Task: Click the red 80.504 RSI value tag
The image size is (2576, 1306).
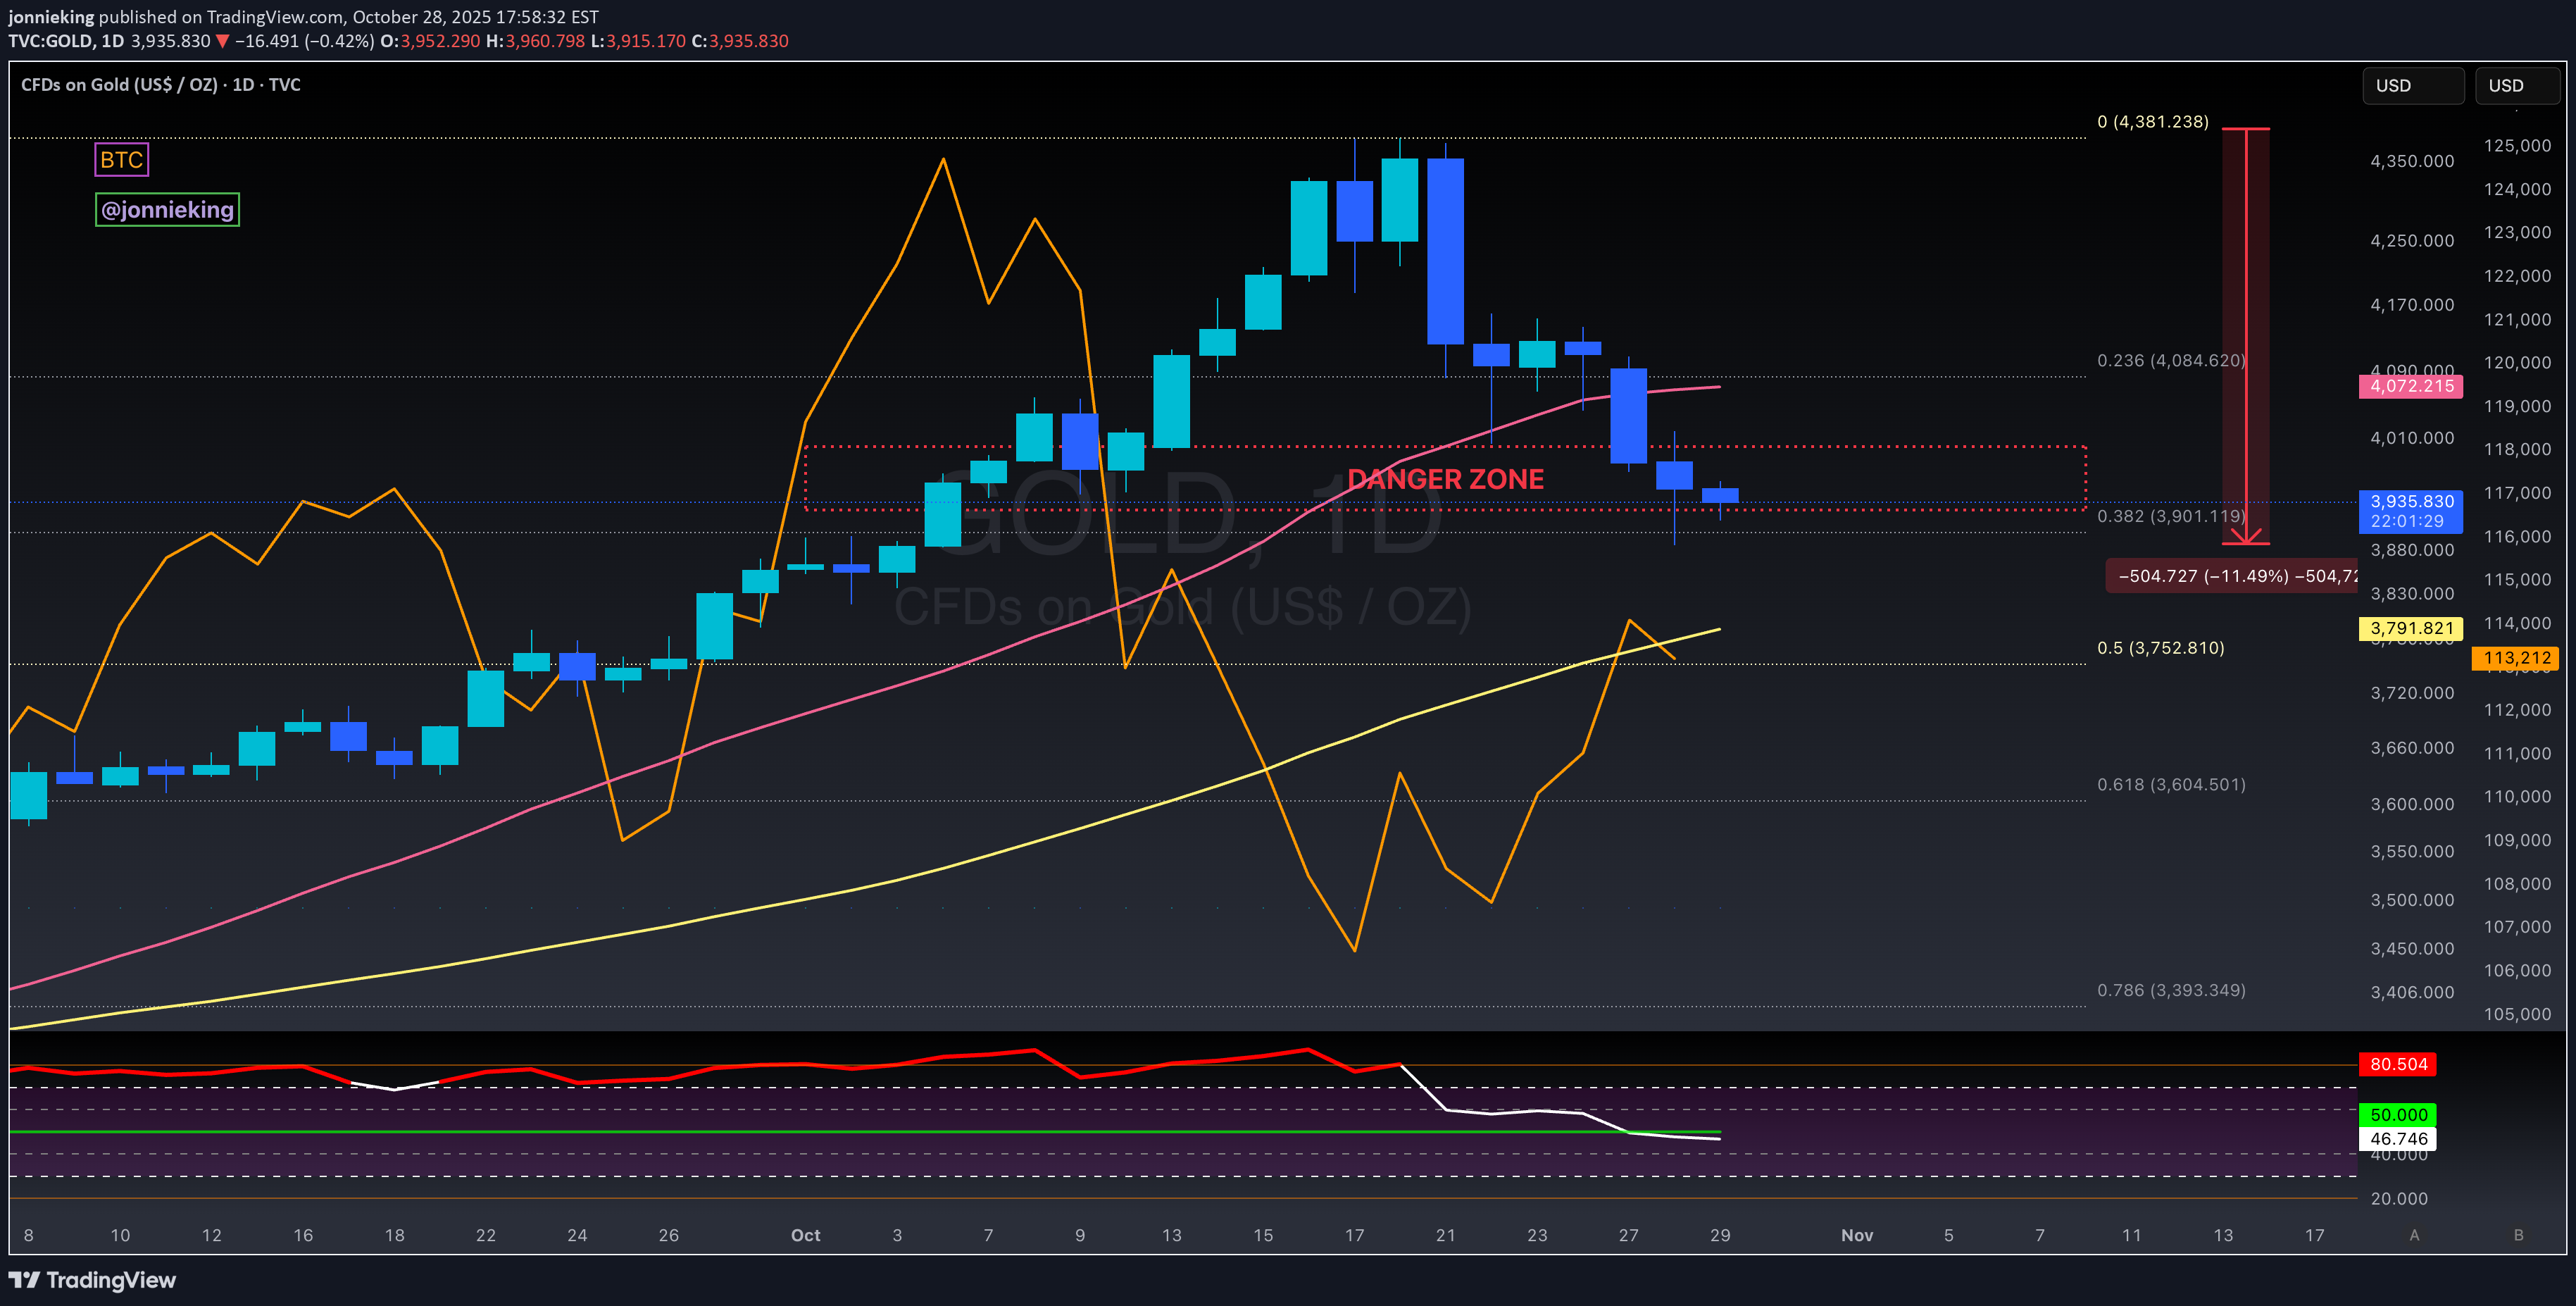Action: 2397,1064
